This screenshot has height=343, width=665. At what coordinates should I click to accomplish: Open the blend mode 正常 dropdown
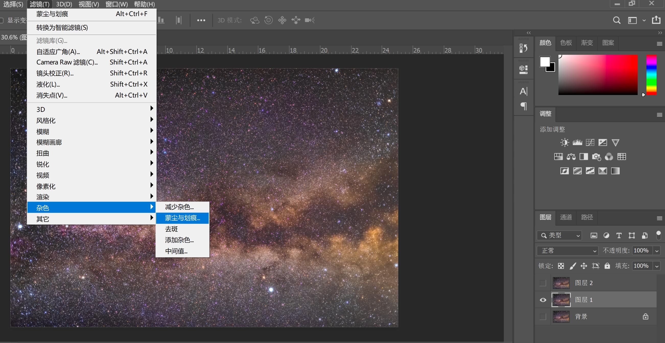(568, 251)
